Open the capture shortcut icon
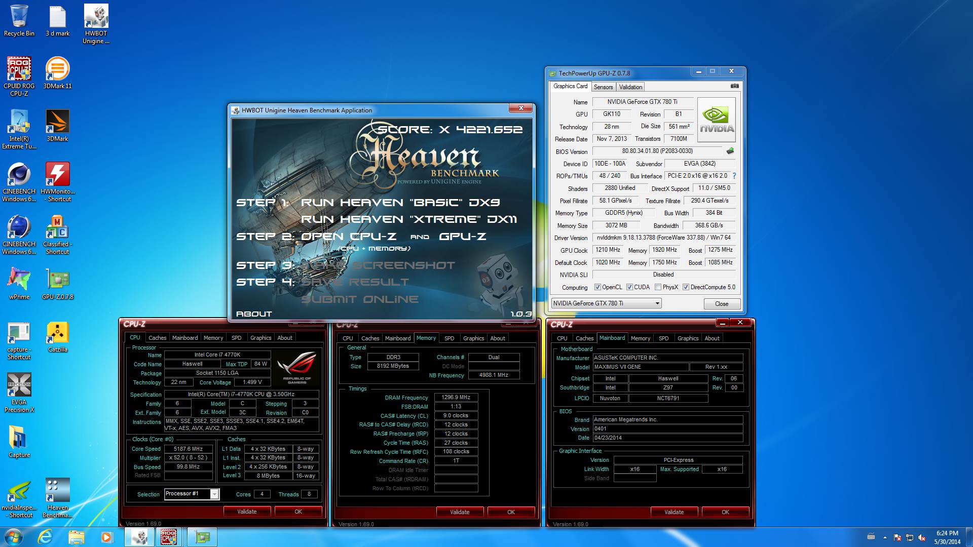The height and width of the screenshot is (547, 973). tap(19, 340)
